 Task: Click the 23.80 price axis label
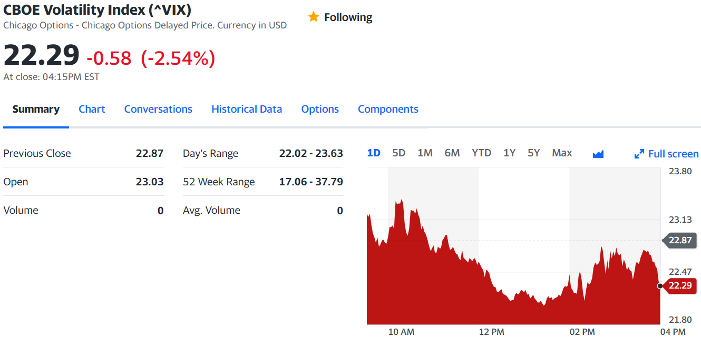680,171
